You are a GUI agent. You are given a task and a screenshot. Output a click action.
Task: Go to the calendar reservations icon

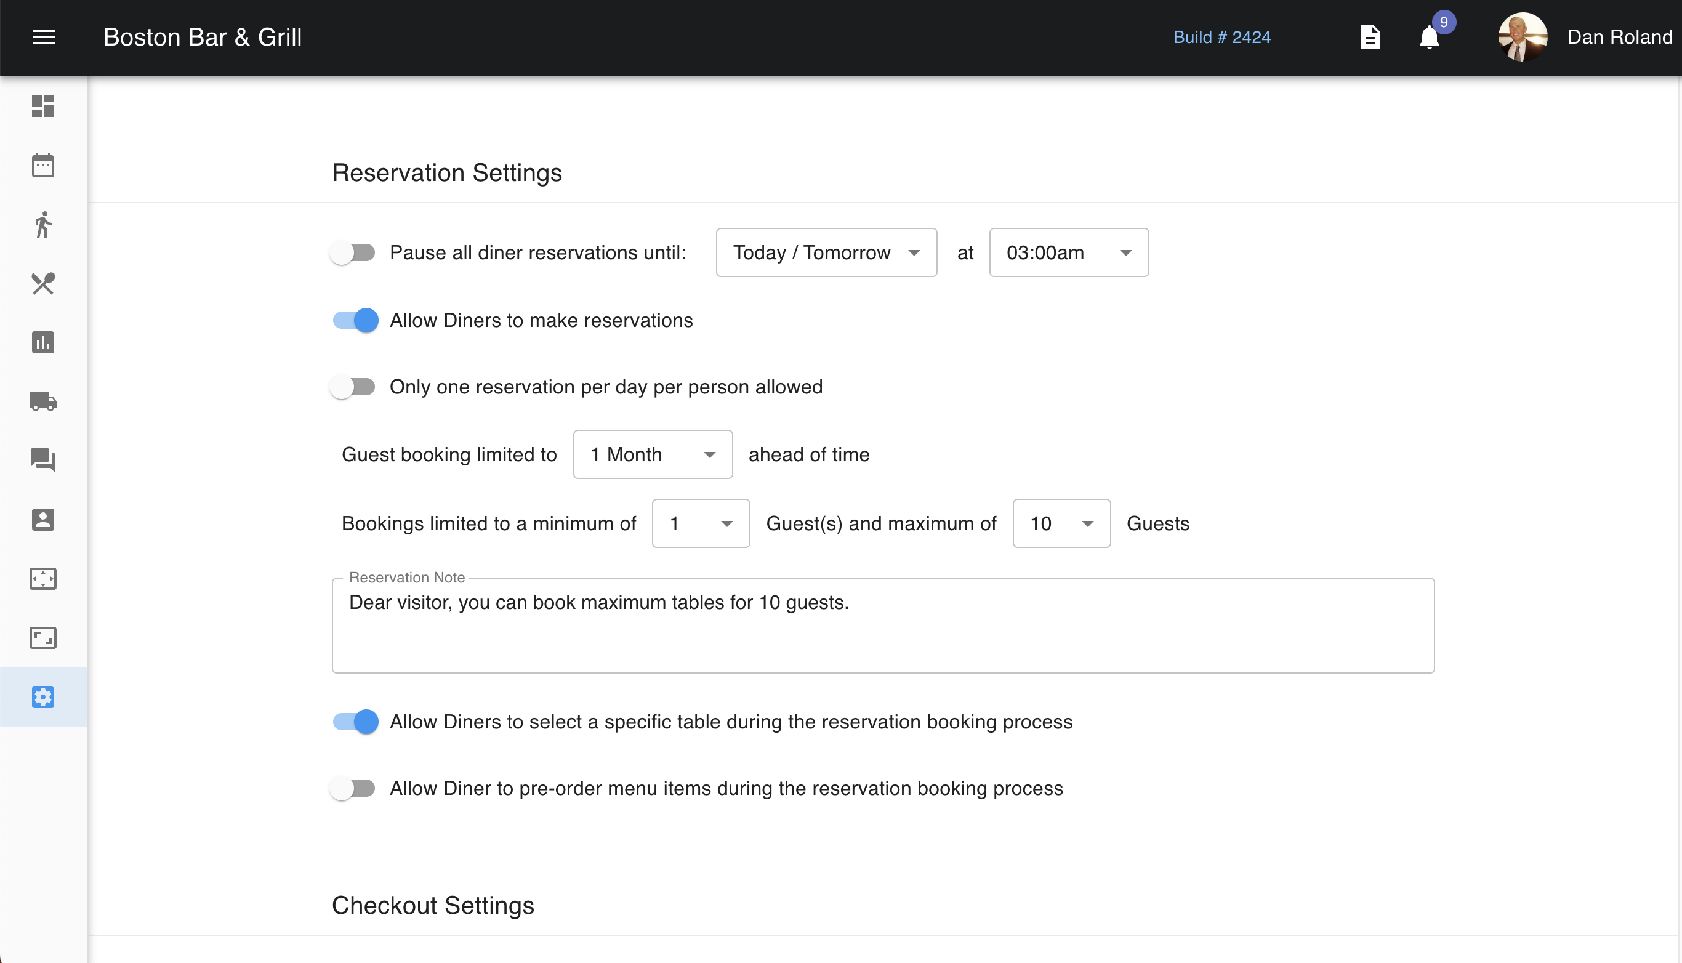tap(43, 166)
